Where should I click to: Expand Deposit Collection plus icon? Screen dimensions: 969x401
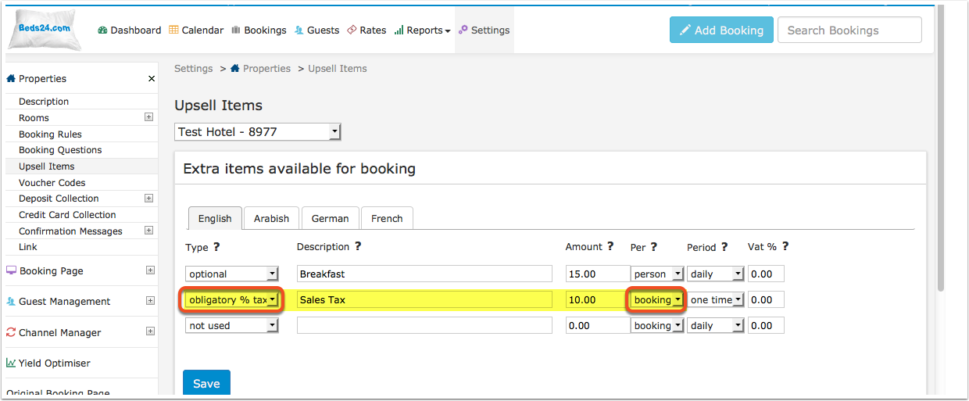click(x=148, y=199)
